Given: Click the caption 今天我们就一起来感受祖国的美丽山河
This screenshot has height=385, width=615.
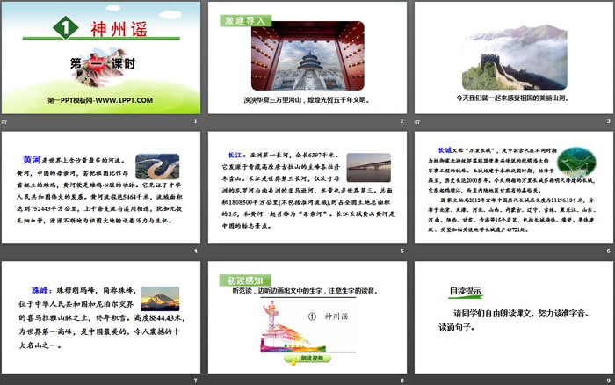Looking at the screenshot, I should pyautogui.click(x=512, y=98).
